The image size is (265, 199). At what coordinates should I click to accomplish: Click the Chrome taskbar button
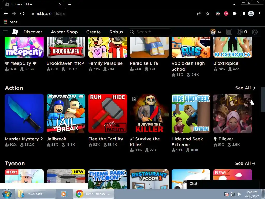click(x=93, y=194)
